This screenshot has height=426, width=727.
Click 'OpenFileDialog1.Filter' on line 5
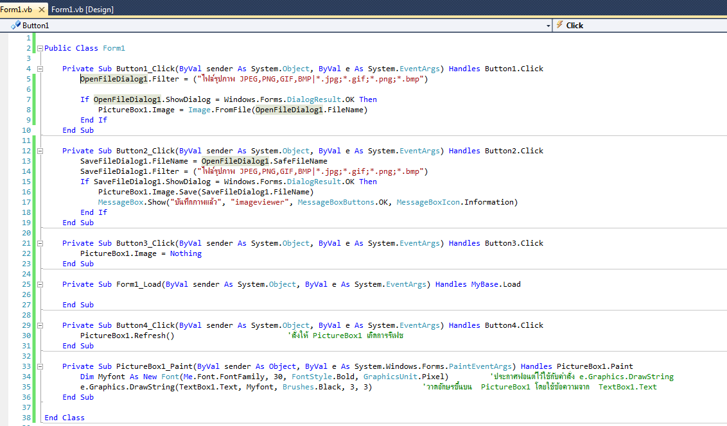[129, 79]
